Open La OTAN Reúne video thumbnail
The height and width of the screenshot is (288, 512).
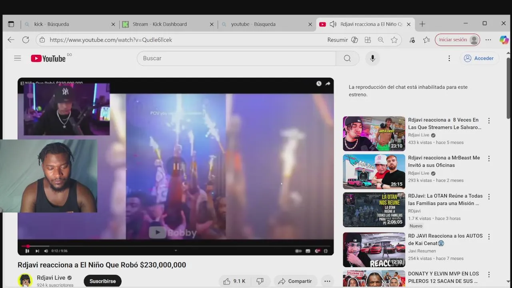coord(374,210)
